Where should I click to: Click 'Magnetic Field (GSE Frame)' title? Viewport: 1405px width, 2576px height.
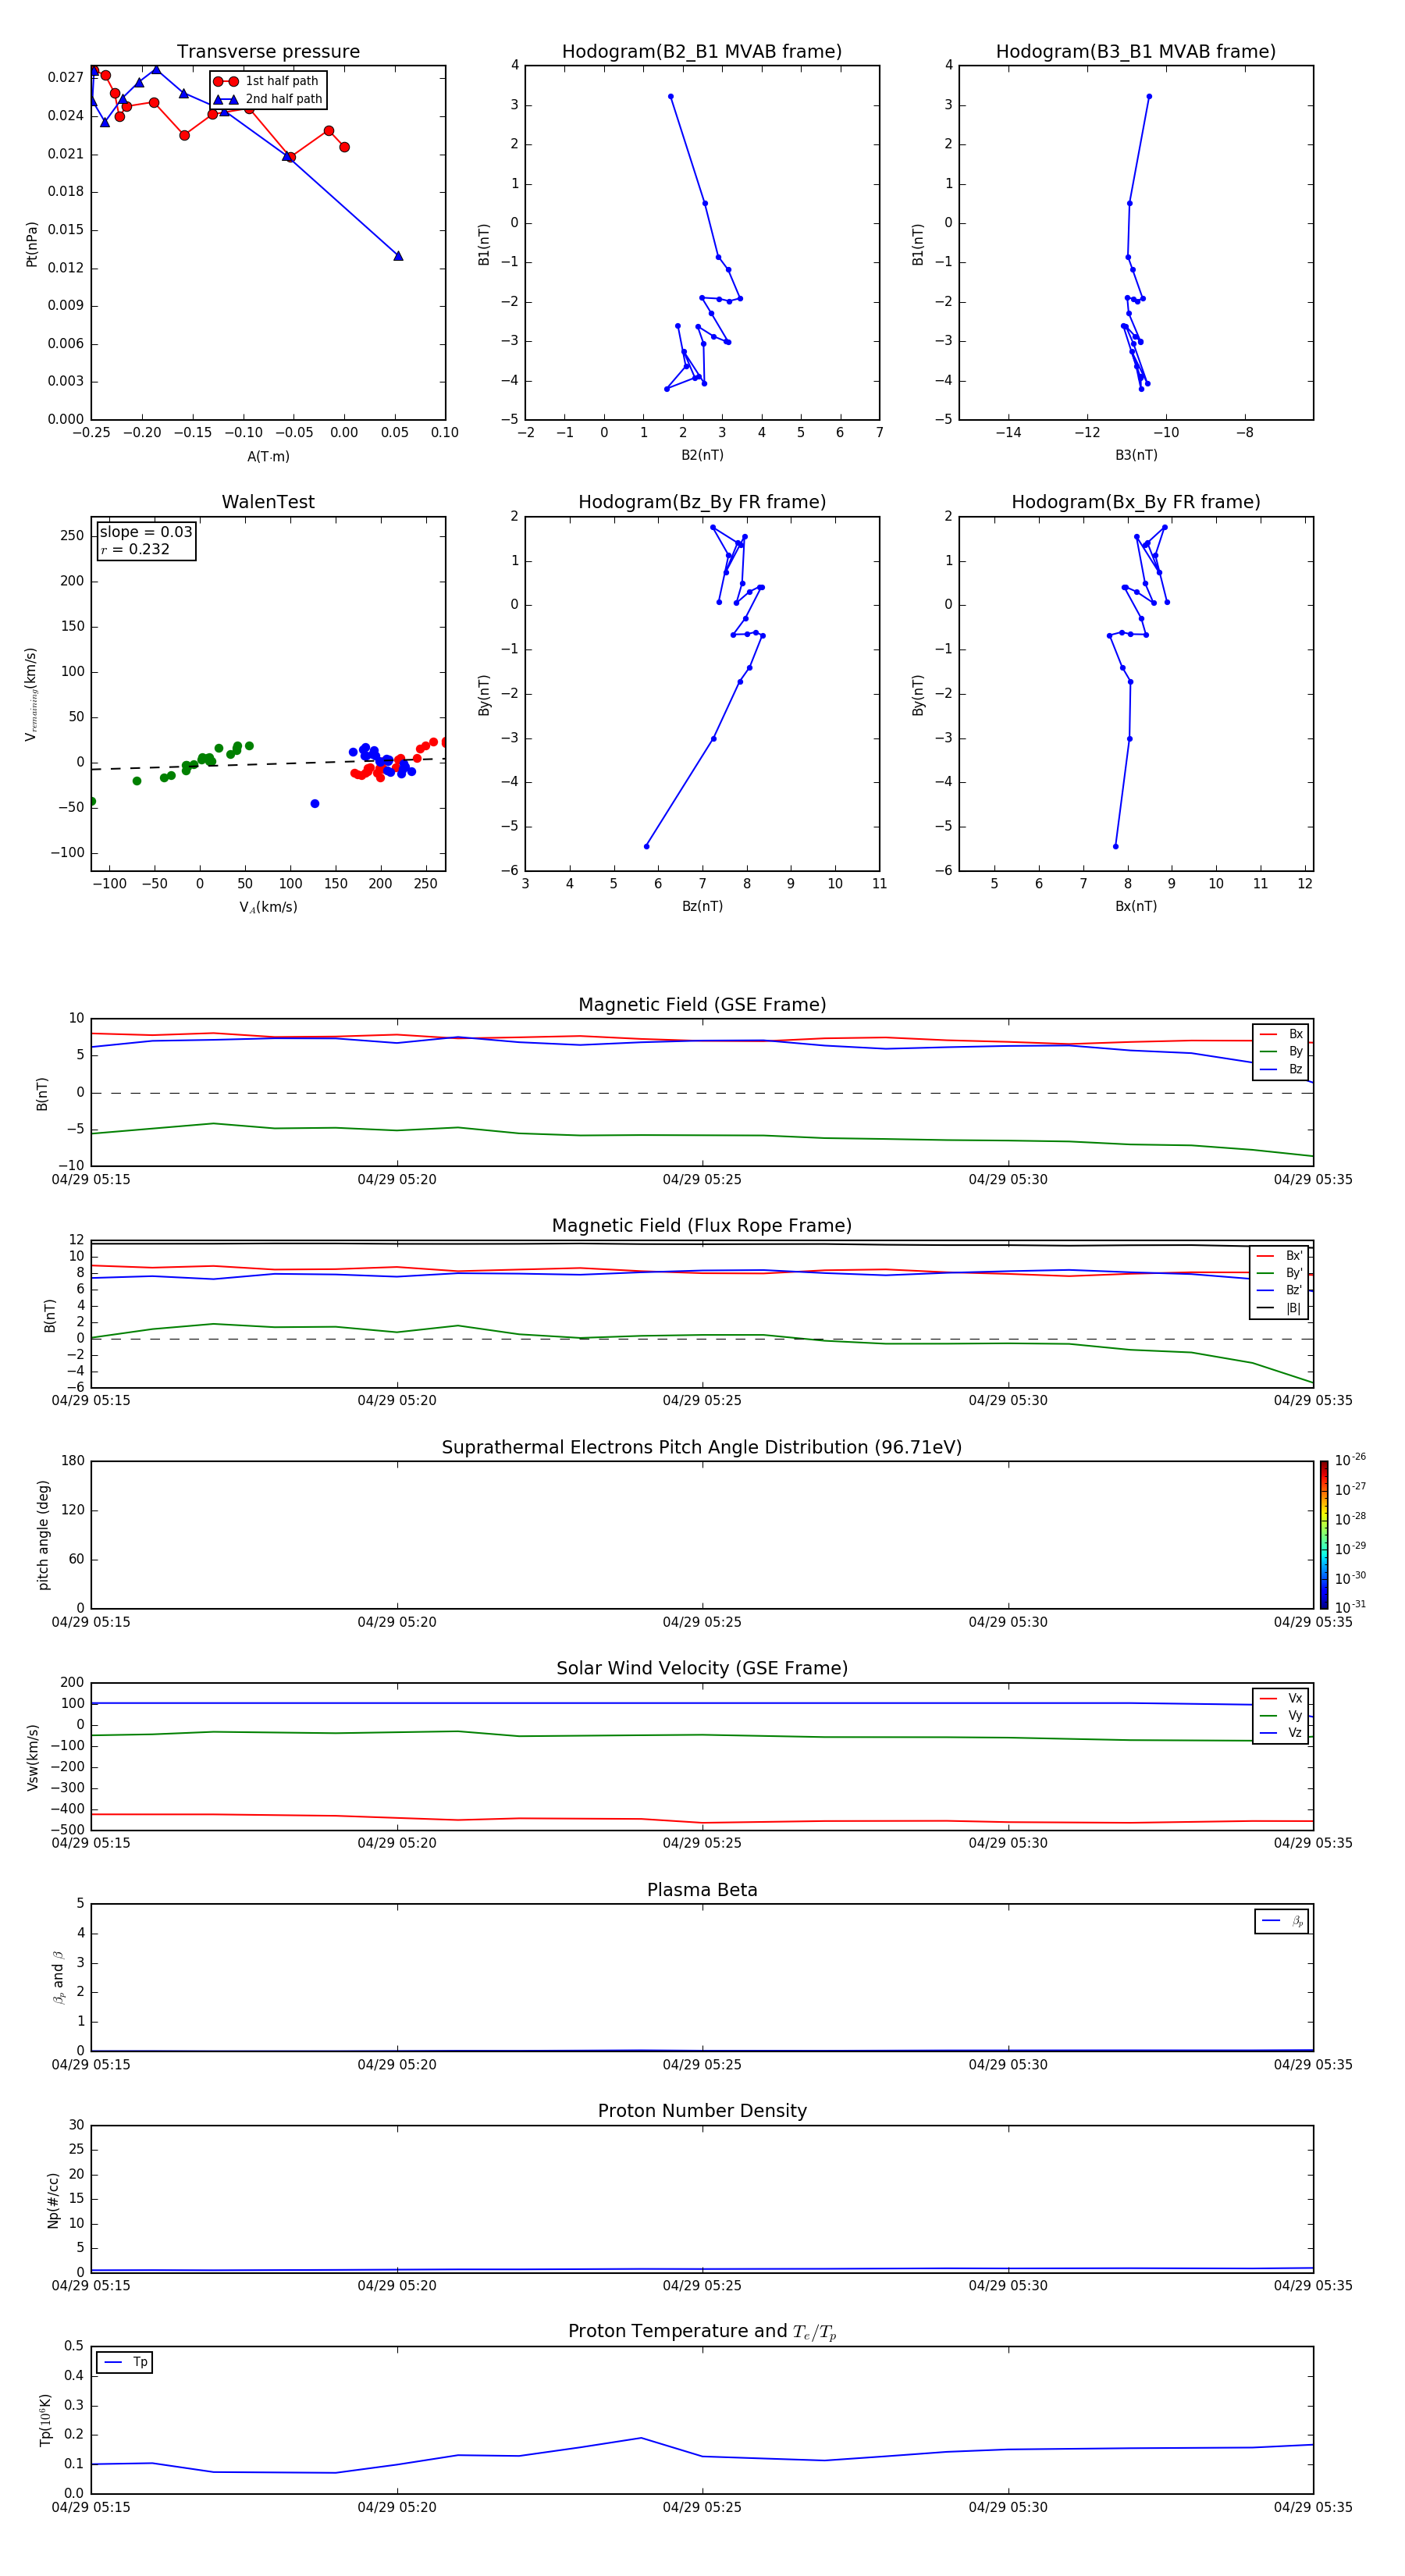pos(702,1005)
